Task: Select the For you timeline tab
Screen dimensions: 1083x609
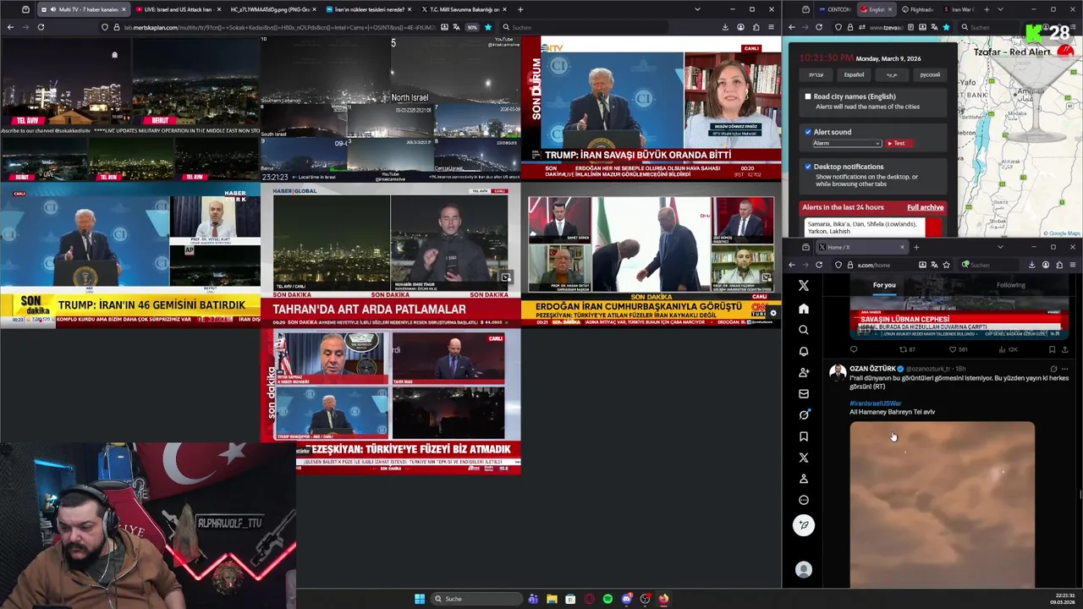Action: 884,285
